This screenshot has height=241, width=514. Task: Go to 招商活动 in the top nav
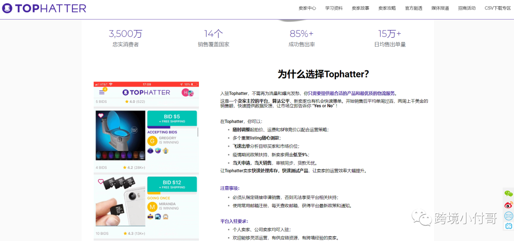466,8
